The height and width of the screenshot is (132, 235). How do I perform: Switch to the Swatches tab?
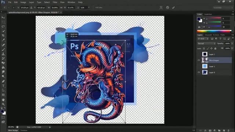(x=208, y=14)
